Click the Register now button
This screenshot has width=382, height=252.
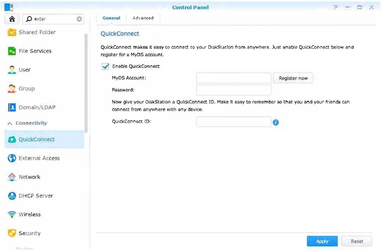[293, 78]
